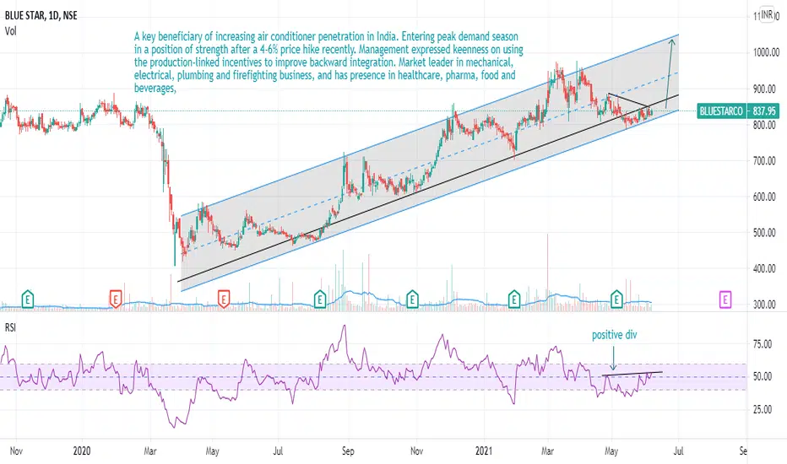The height and width of the screenshot is (464, 787).
Task: Click the 25.00 RSI axis label
Action: pyautogui.click(x=763, y=410)
